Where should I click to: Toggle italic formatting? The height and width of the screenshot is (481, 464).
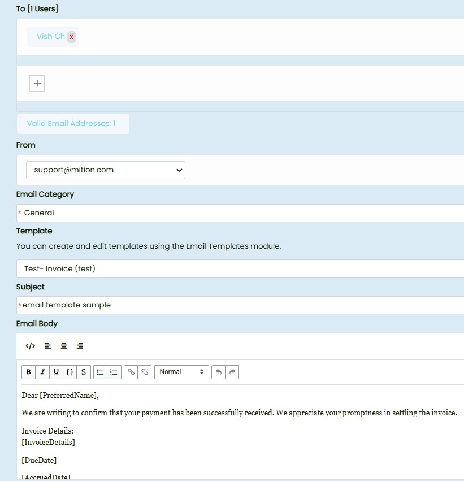pos(42,372)
